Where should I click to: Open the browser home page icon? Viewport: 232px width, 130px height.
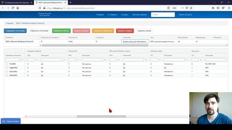(18, 8)
